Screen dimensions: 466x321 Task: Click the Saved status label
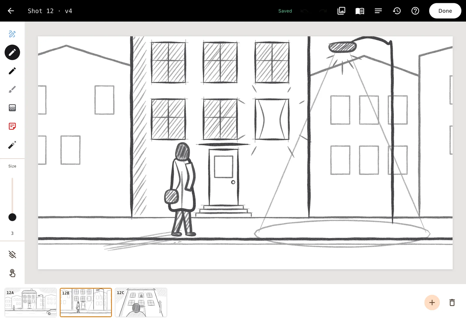[x=285, y=11]
